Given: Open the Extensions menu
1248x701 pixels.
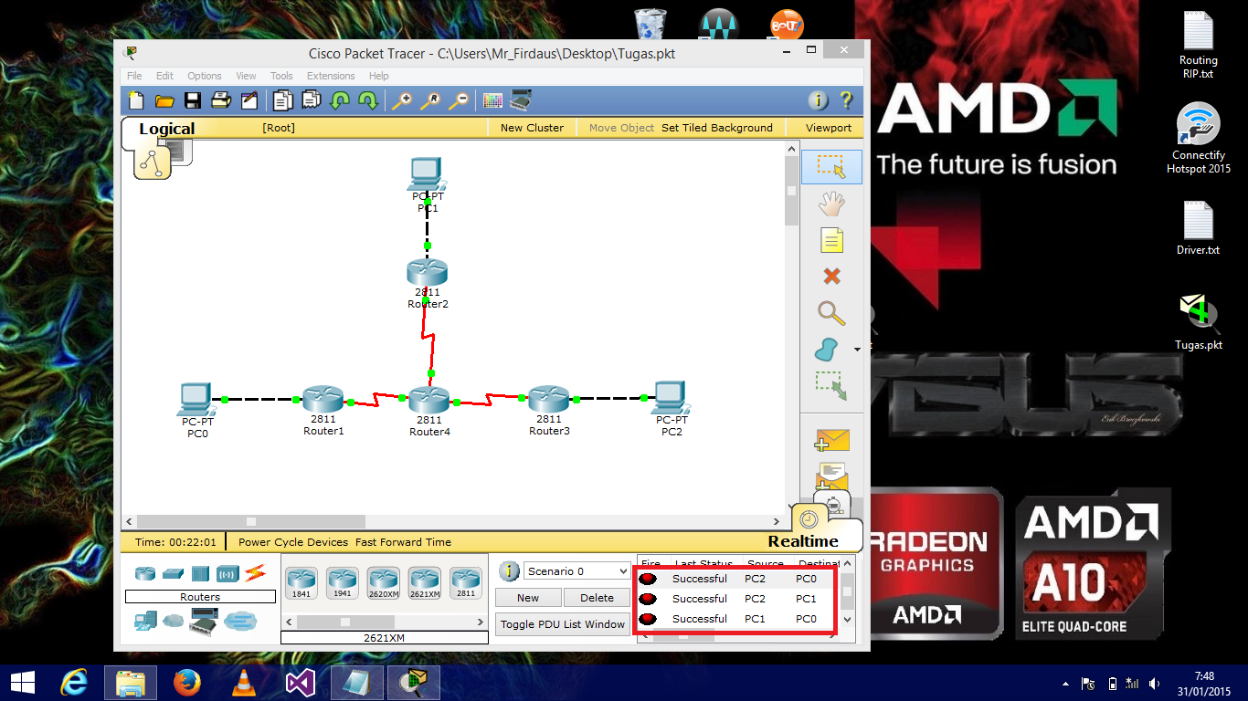Looking at the screenshot, I should click(331, 76).
